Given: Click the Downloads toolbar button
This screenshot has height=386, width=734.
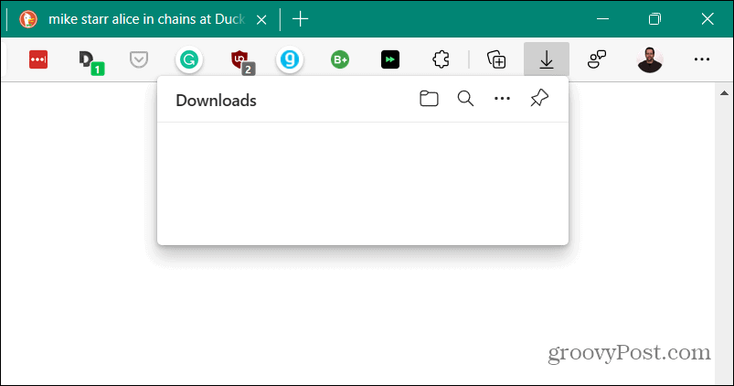Looking at the screenshot, I should [x=546, y=59].
